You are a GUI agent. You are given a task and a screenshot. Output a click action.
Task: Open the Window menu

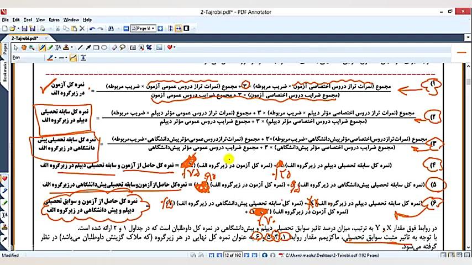71,20
